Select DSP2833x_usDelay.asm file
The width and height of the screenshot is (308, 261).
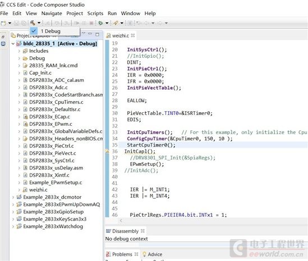tap(56, 168)
